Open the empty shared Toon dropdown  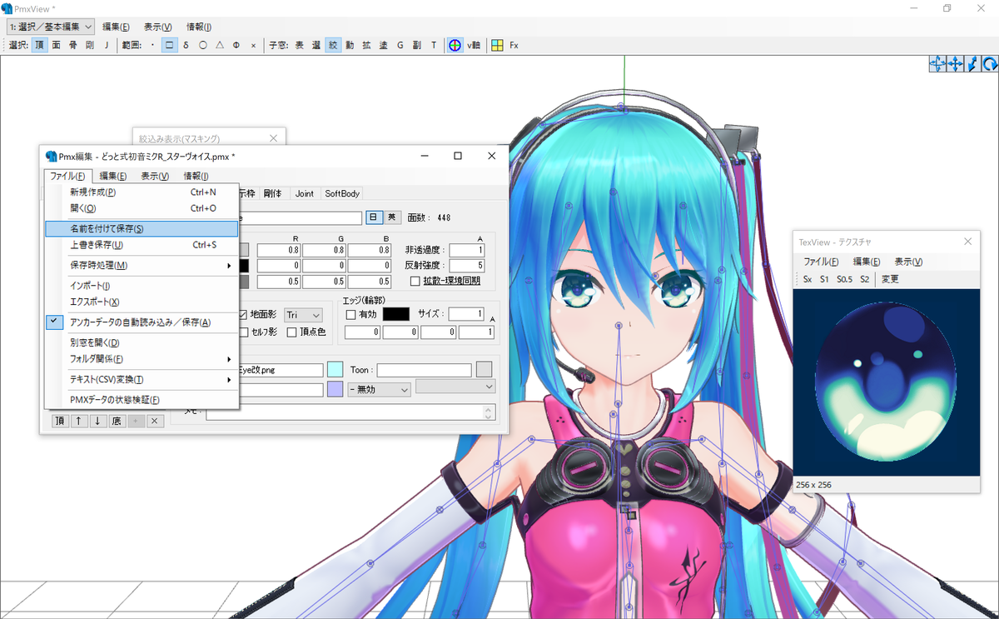tap(455, 387)
